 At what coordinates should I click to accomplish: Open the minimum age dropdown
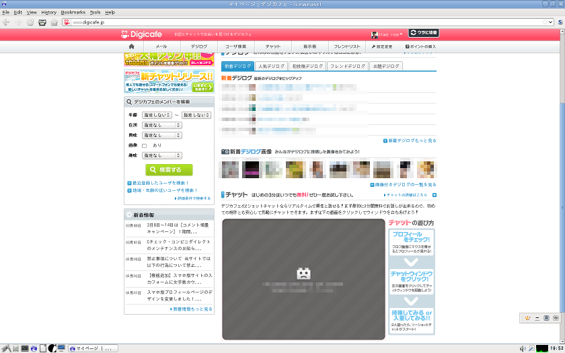coord(157,115)
